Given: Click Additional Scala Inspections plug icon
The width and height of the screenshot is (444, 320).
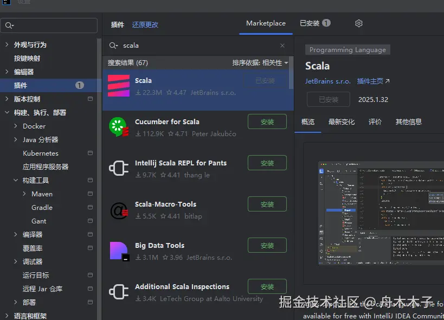Looking at the screenshot, I should (119, 292).
